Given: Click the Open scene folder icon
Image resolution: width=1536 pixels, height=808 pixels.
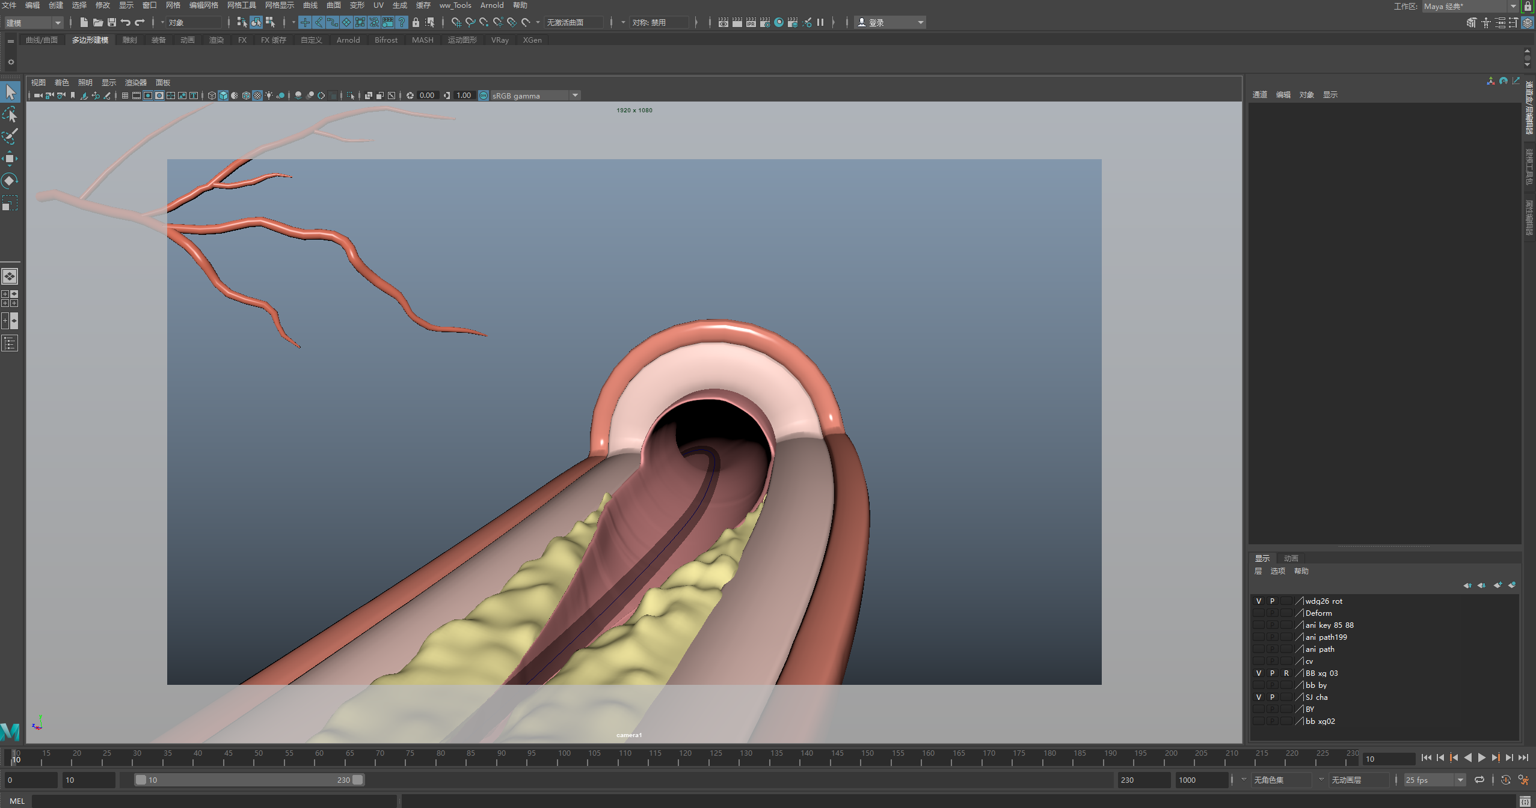Looking at the screenshot, I should (x=97, y=22).
